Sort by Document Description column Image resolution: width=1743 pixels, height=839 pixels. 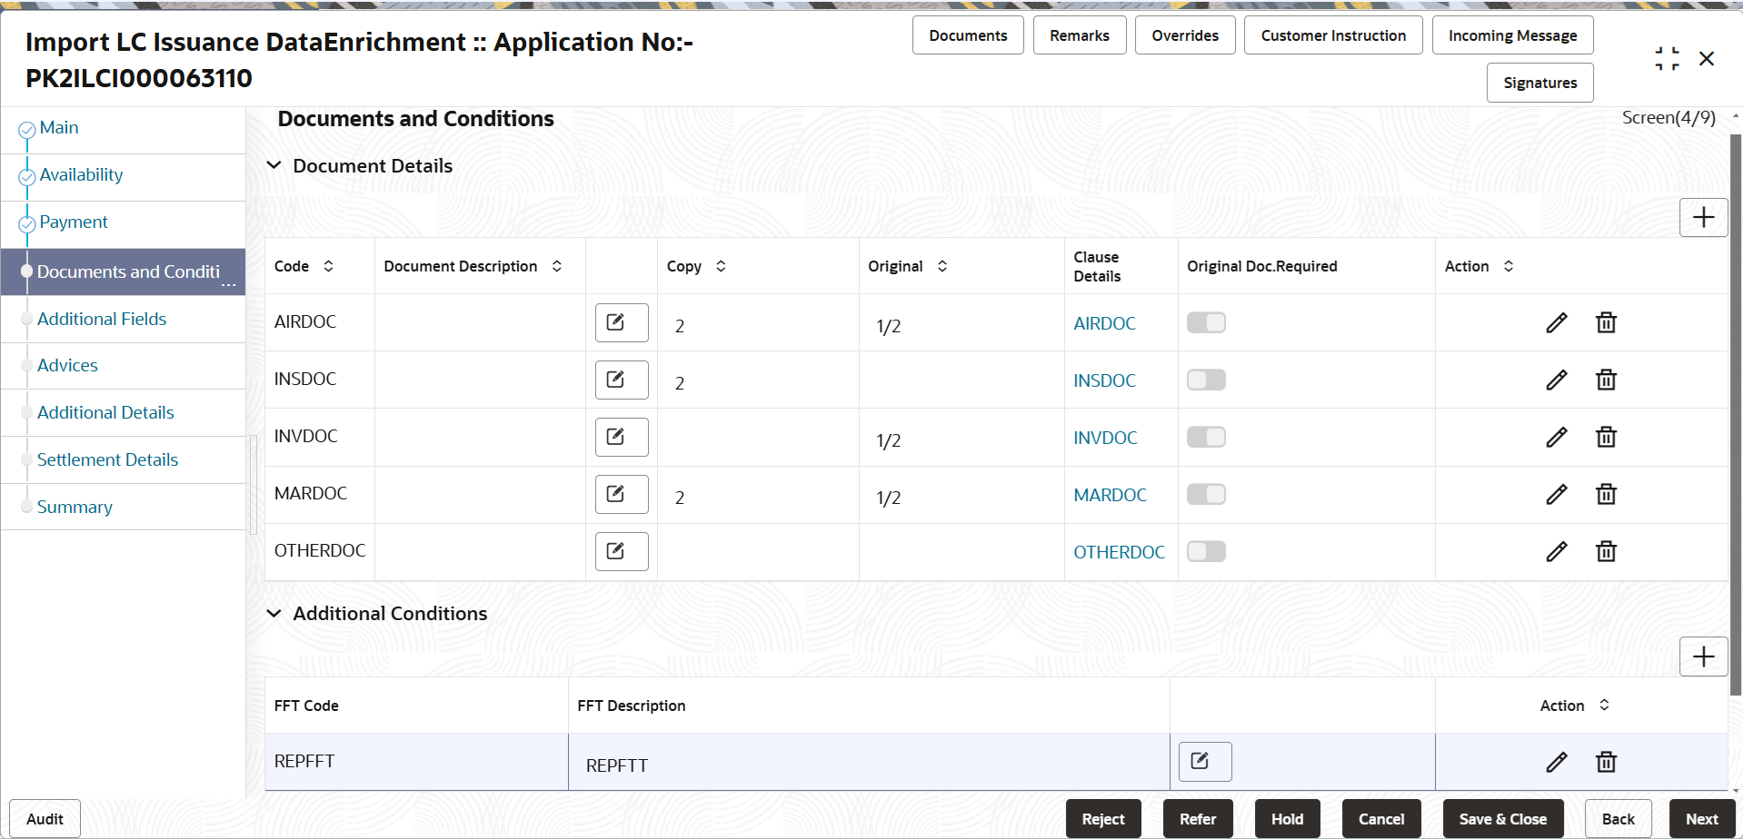pos(557,266)
